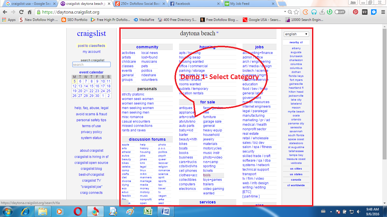Open the video gaming for sale link
Viewport: 387px width, 217px height.
coord(214,189)
